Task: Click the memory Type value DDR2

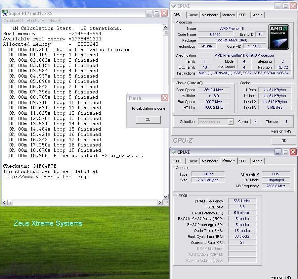Action: 208,174
